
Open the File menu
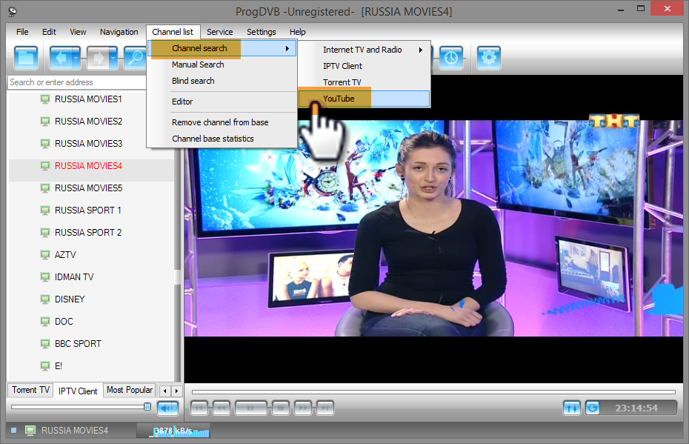point(22,32)
